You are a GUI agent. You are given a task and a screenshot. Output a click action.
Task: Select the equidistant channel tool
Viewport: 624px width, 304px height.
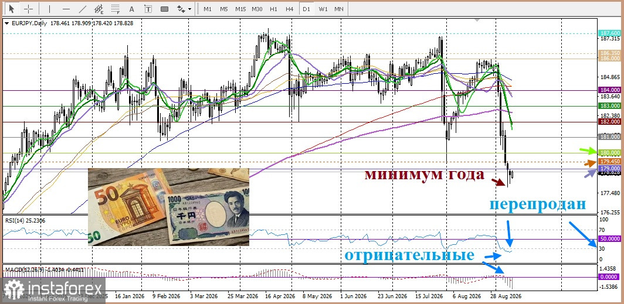(x=99, y=8)
